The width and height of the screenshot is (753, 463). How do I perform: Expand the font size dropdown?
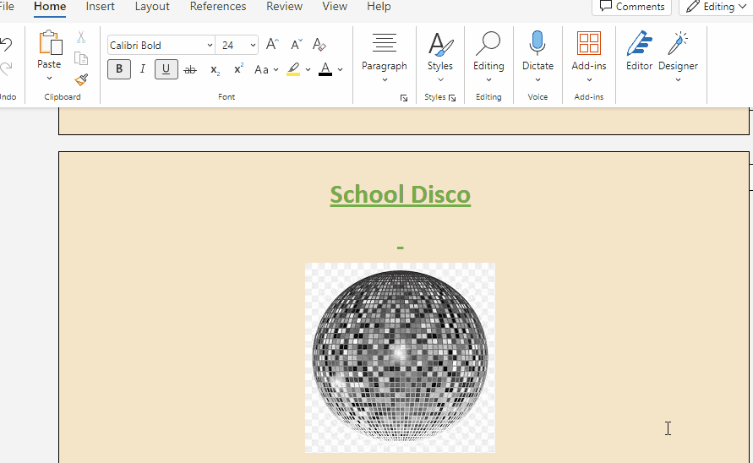click(253, 45)
